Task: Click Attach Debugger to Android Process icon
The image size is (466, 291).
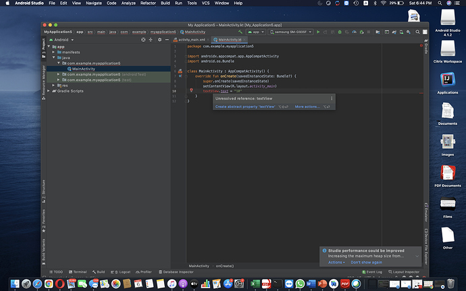Action: [x=361, y=32]
